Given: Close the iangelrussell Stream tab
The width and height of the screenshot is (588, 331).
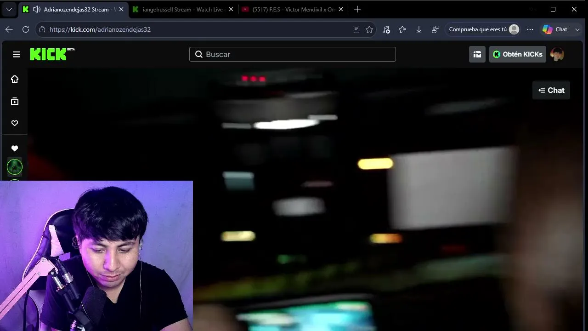Looking at the screenshot, I should pos(231,9).
